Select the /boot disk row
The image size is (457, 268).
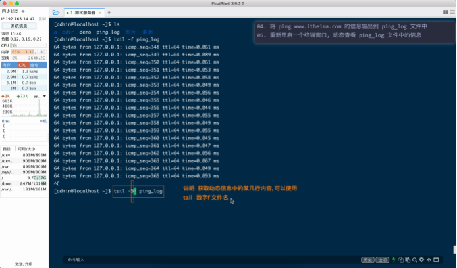pyautogui.click(x=24, y=183)
